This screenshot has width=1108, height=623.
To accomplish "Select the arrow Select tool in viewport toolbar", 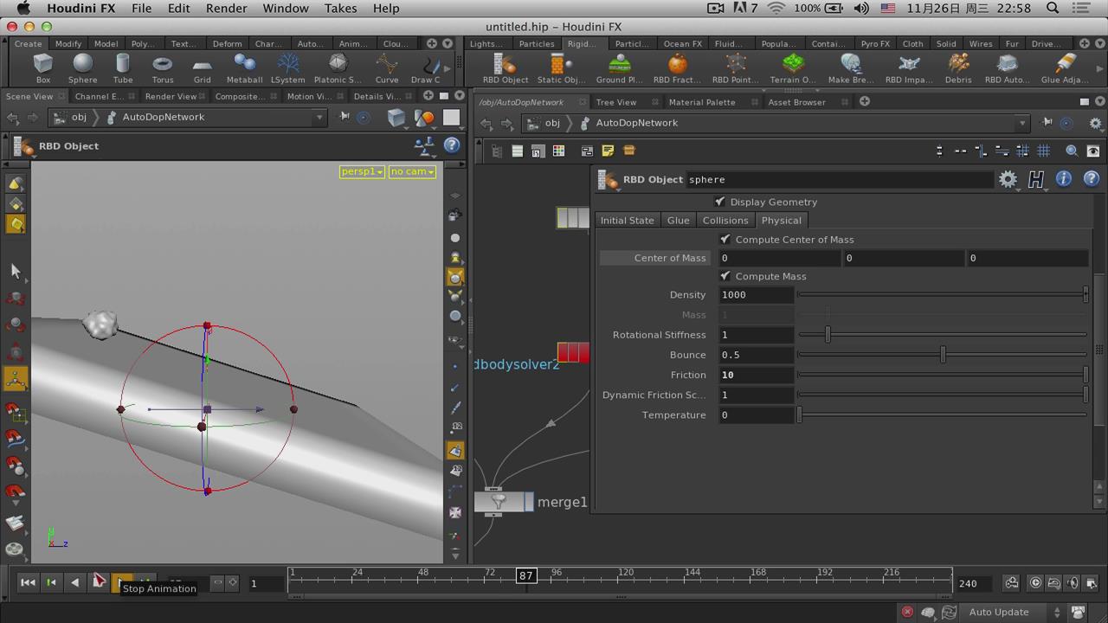I will click(x=15, y=271).
